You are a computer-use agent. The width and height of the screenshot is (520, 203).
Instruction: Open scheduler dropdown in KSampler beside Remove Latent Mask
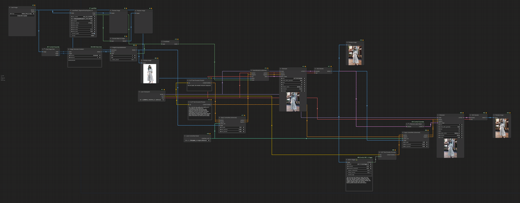point(450,135)
